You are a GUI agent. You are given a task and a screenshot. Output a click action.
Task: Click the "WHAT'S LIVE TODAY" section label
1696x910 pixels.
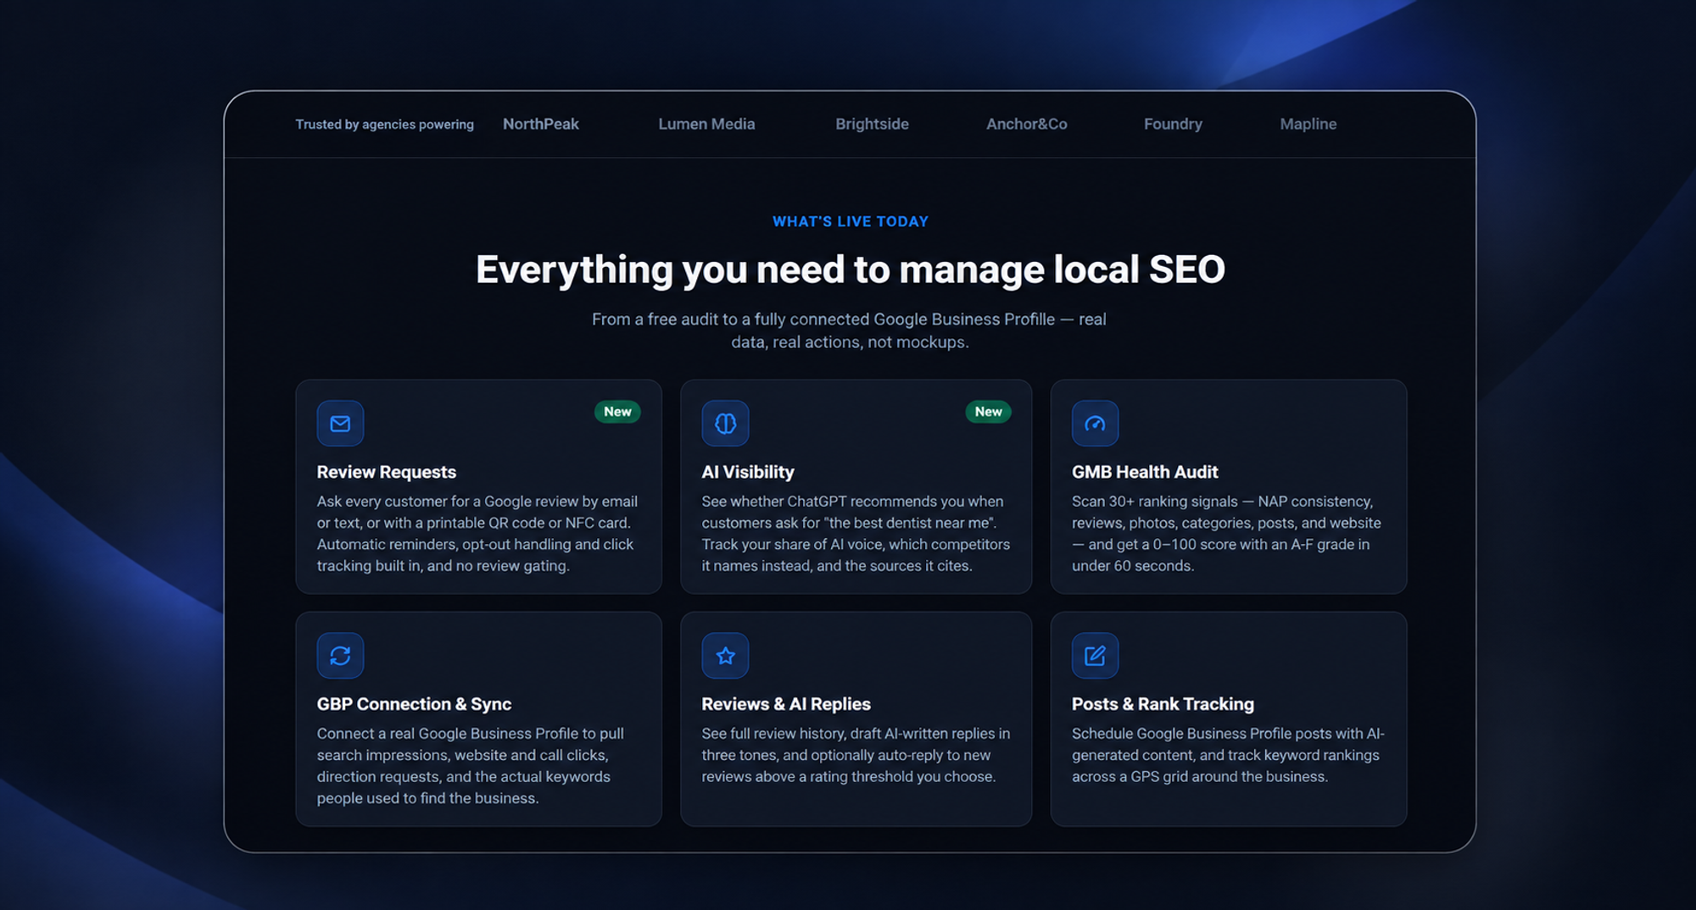851,222
